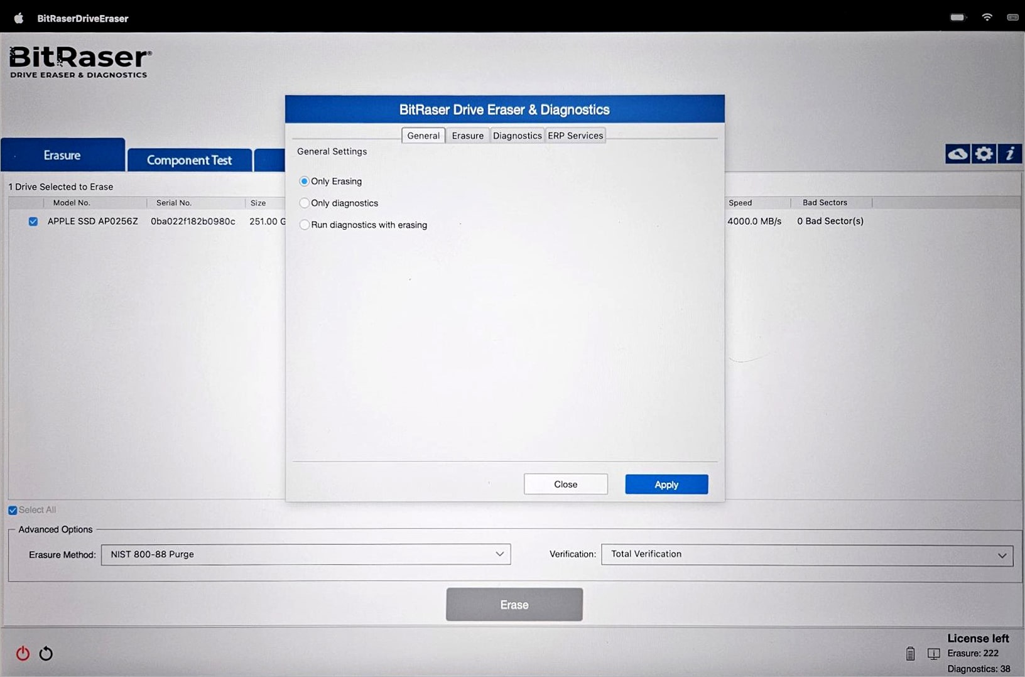
Task: Open settings via gear icon
Action: 984,154
